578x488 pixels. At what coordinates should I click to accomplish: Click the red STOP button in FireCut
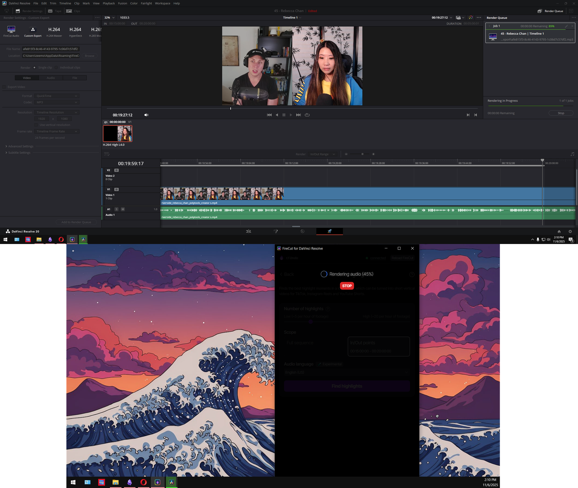pos(347,286)
